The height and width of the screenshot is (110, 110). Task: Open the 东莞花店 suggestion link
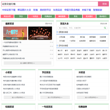tap(57, 10)
